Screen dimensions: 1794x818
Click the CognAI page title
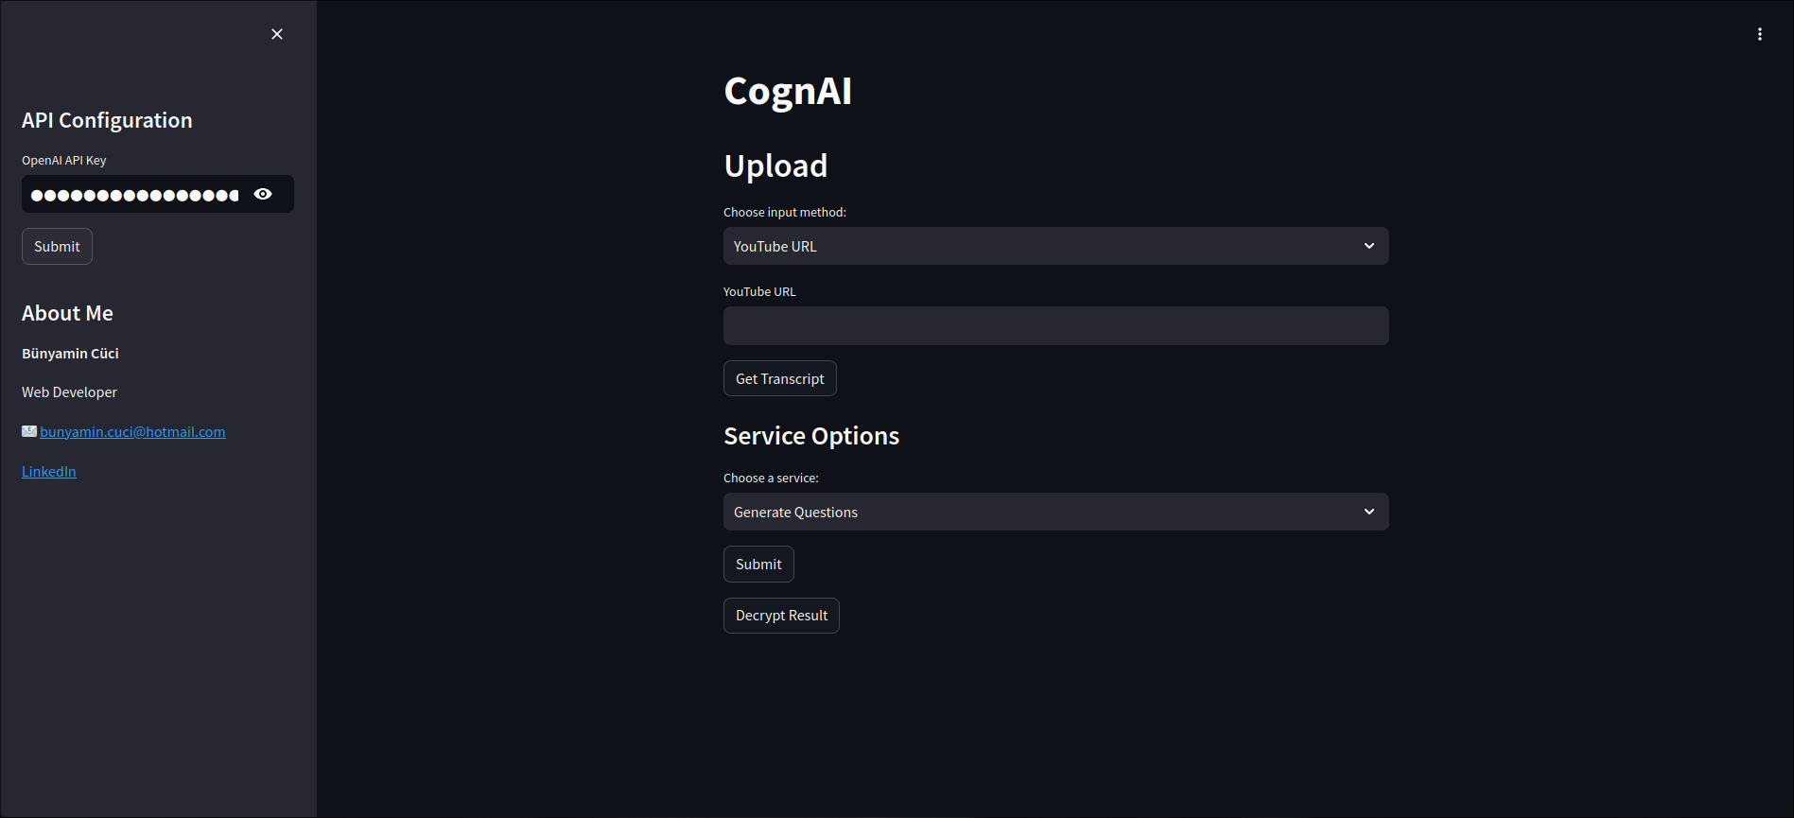788,91
